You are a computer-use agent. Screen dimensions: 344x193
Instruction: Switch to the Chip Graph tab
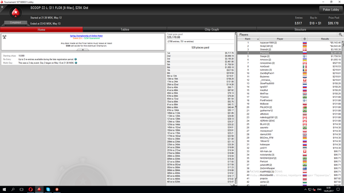pyautogui.click(x=212, y=29)
